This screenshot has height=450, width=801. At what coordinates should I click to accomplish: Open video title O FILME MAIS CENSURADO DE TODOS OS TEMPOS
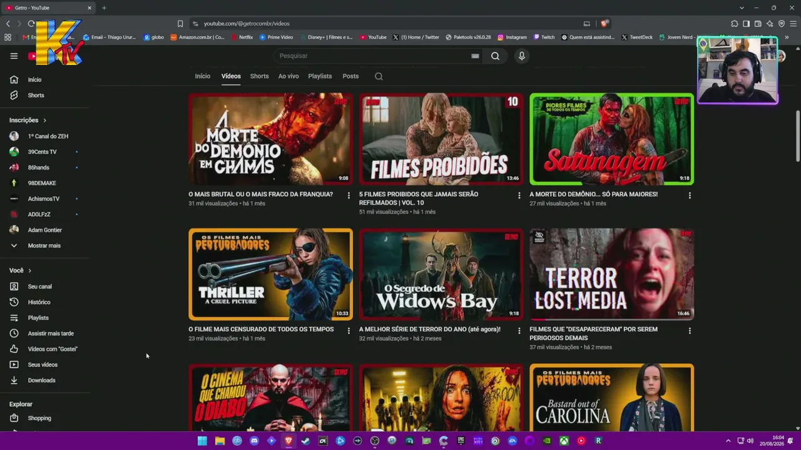tap(261, 329)
